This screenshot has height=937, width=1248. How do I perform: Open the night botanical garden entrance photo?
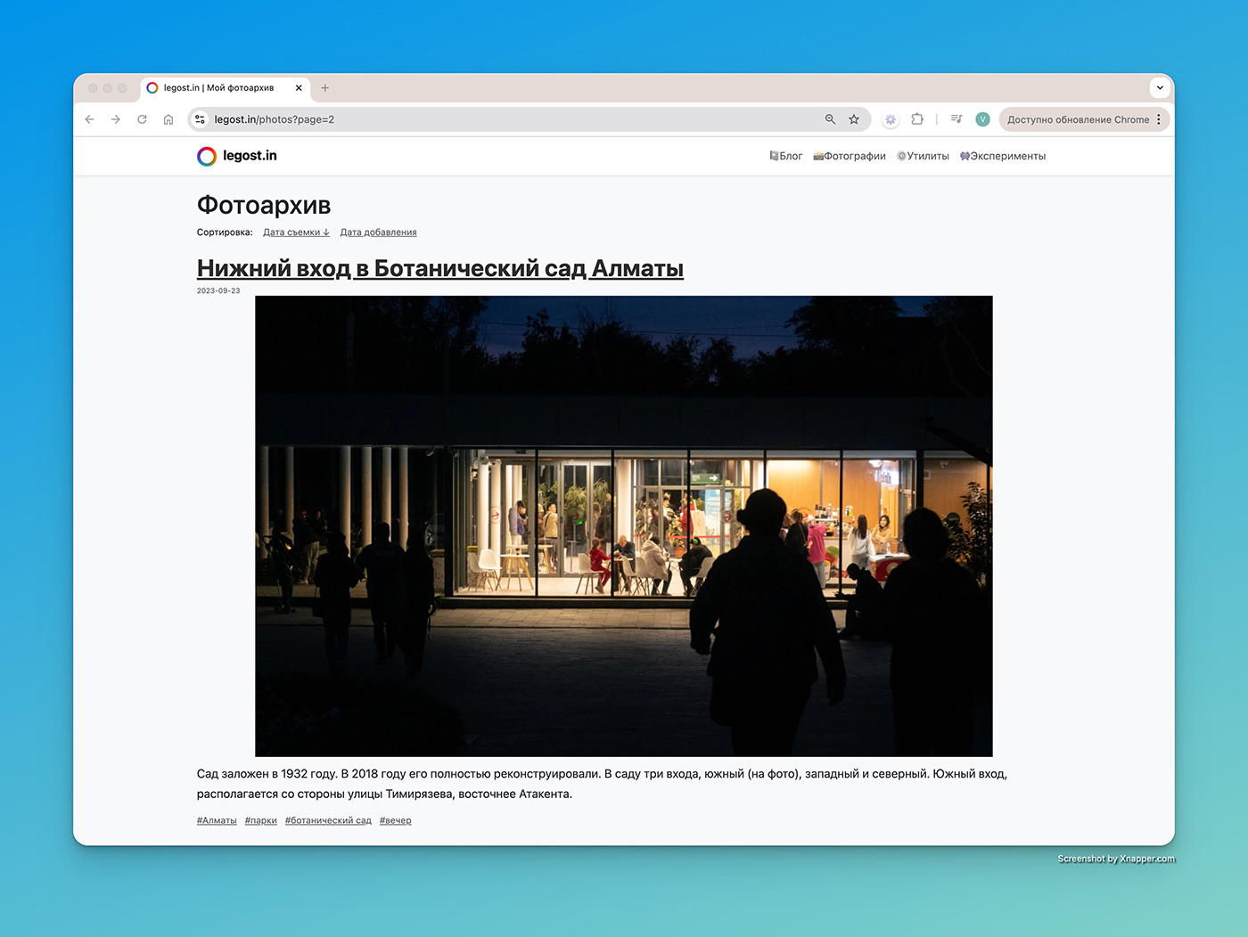pos(624,526)
